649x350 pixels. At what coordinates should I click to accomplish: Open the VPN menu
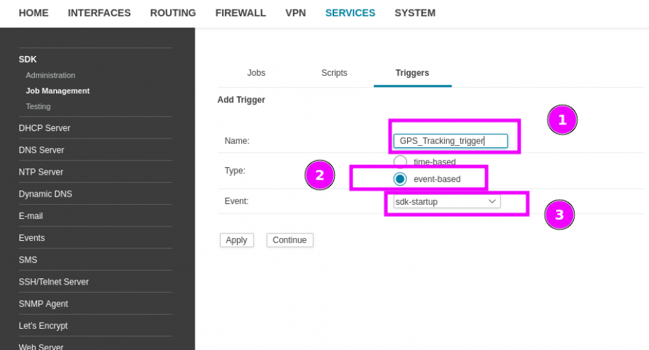pyautogui.click(x=295, y=13)
